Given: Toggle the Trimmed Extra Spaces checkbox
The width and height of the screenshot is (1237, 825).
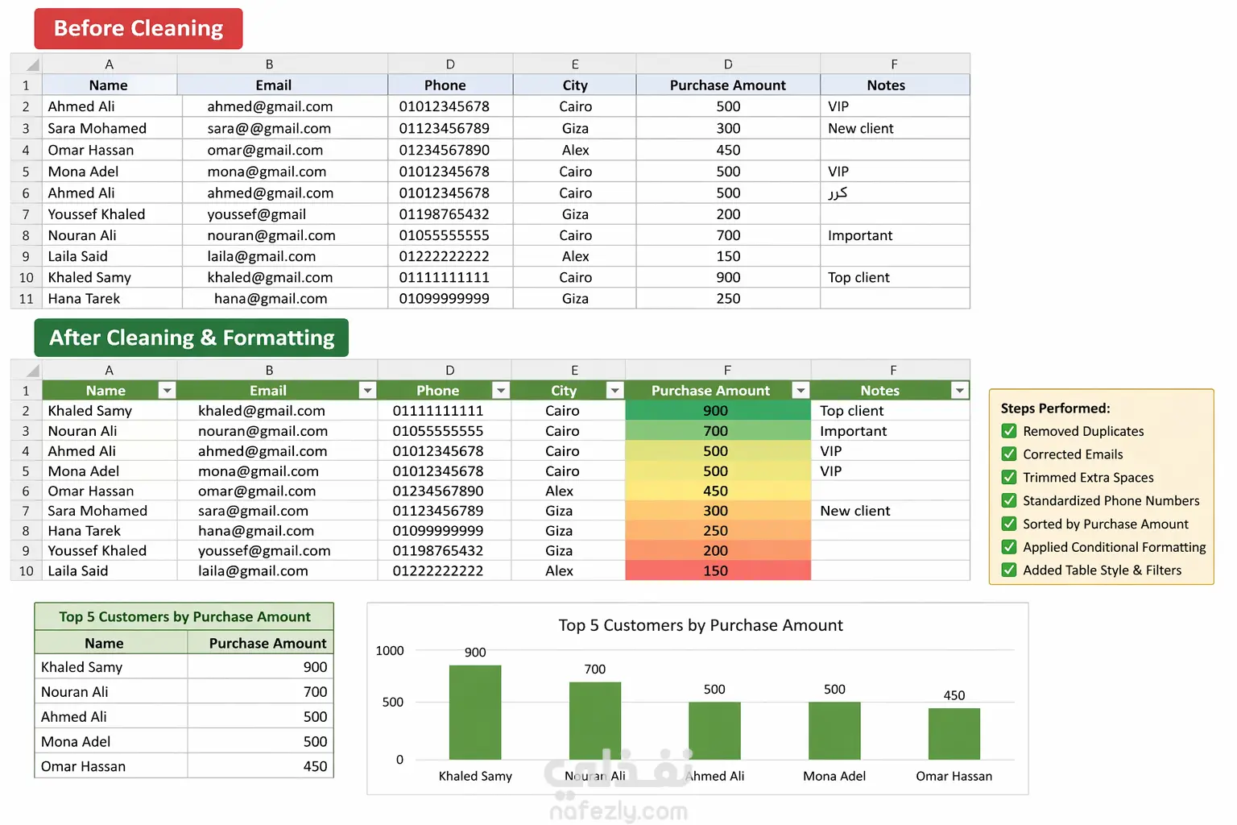Looking at the screenshot, I should click(x=1008, y=478).
